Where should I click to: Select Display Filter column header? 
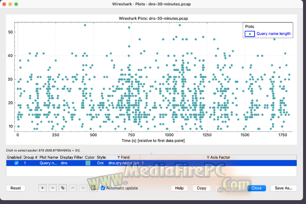point(71,157)
